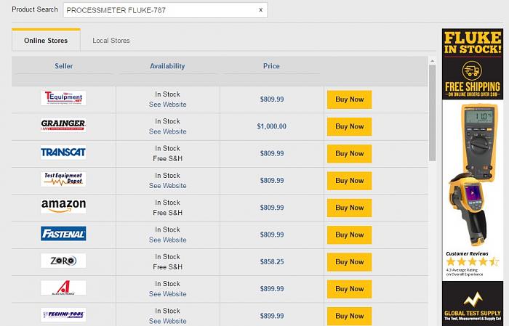Open See Website link in Techni-Tool row
509x326 pixels.
167,321
